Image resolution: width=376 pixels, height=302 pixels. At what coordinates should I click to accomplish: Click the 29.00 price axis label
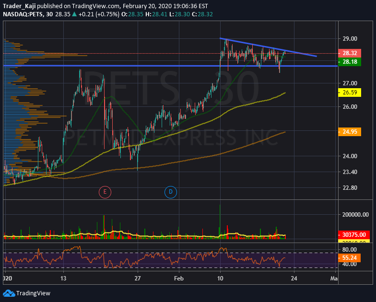350,38
